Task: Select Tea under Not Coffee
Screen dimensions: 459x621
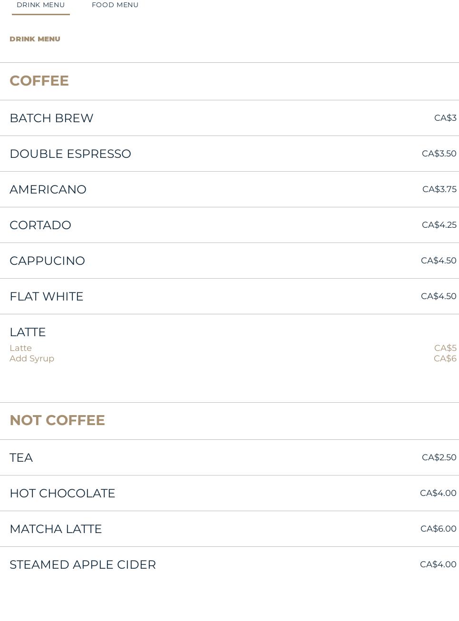Action: (x=21, y=457)
